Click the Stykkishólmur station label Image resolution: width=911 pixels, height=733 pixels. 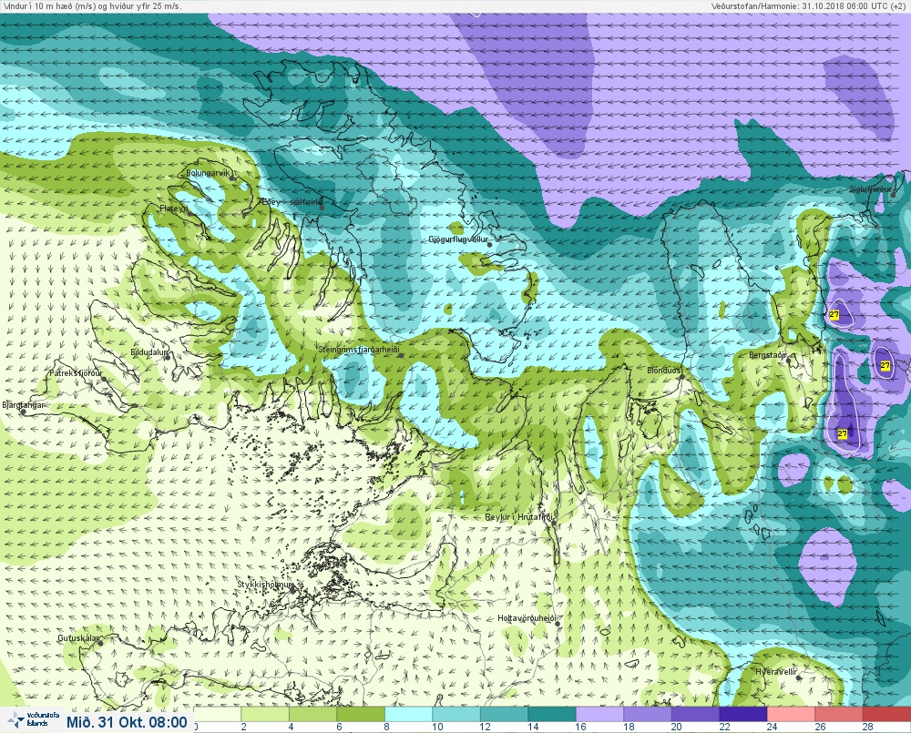coord(265,585)
